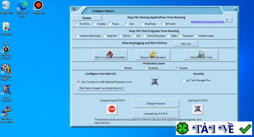Click the Change Password button
This screenshot has height=137, width=254.
[156, 103]
